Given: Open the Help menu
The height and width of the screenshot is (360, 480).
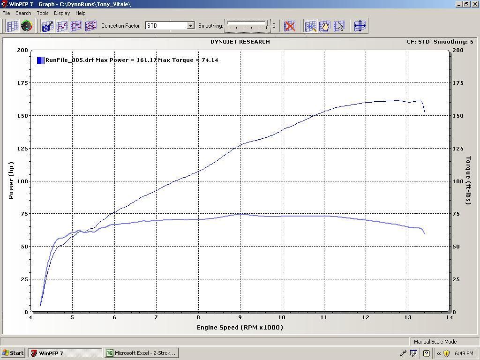Looking at the screenshot, I should (81, 13).
